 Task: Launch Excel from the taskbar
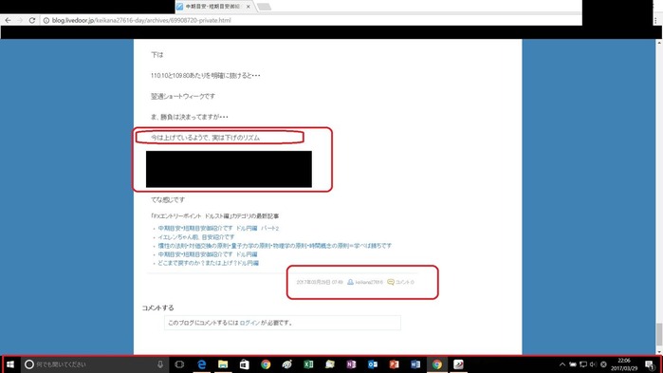tap(308, 364)
